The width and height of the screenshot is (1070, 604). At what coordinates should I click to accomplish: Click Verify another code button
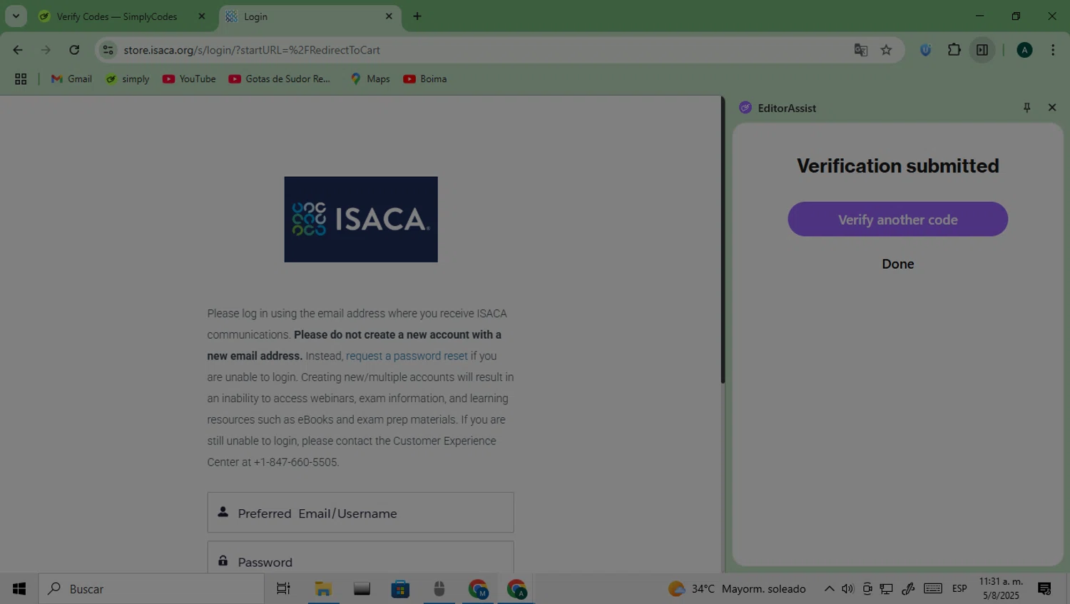(897, 219)
